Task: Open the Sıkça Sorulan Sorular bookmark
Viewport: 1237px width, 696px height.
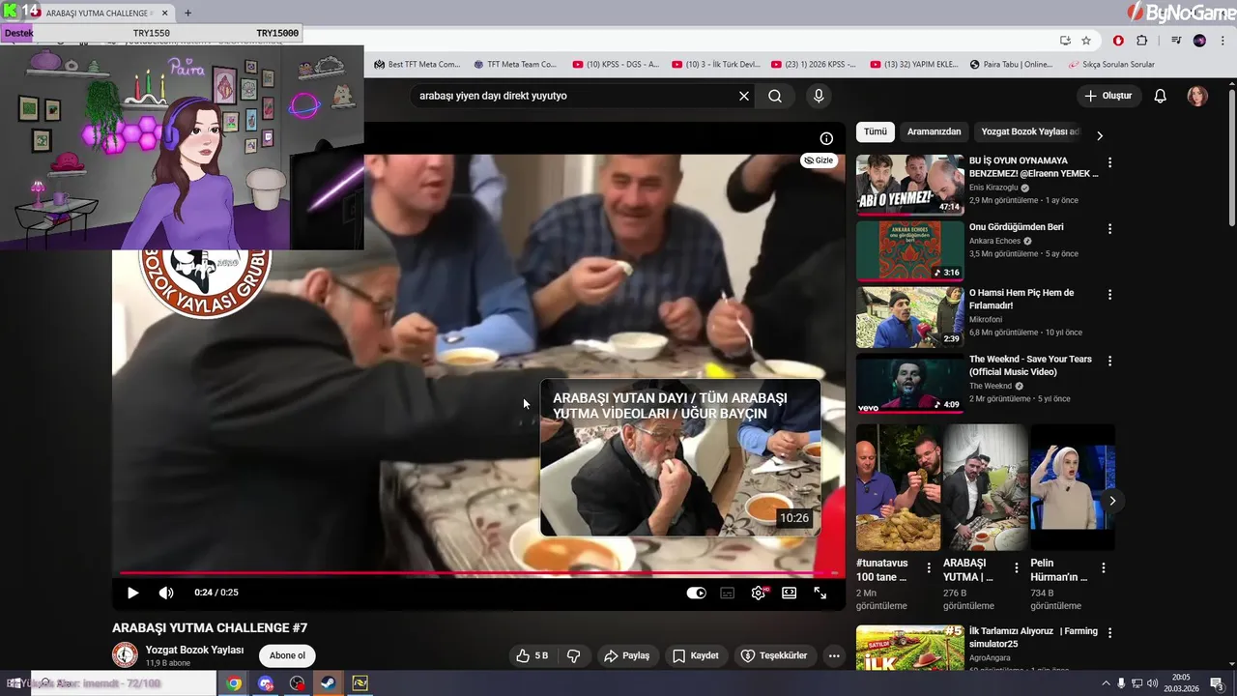Action: [1112, 65]
